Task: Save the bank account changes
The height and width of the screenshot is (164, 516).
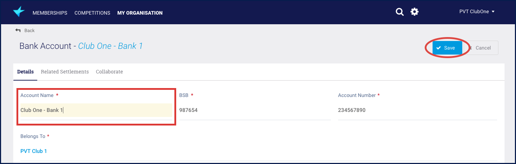Action: click(447, 48)
